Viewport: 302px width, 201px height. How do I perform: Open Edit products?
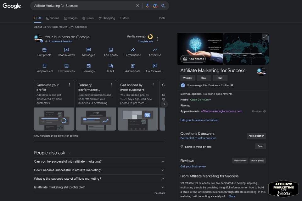pyautogui.click(x=44, y=68)
